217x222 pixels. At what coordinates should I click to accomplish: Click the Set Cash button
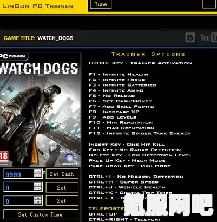[x=62, y=174]
